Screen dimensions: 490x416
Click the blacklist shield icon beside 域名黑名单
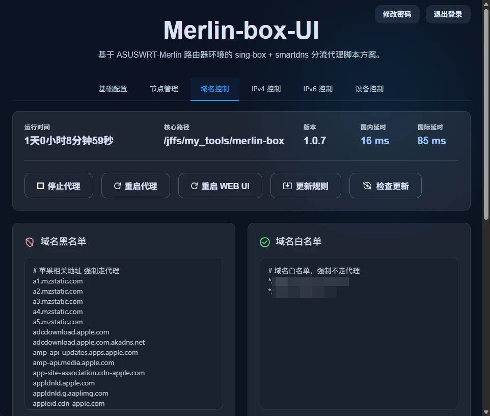click(x=30, y=242)
